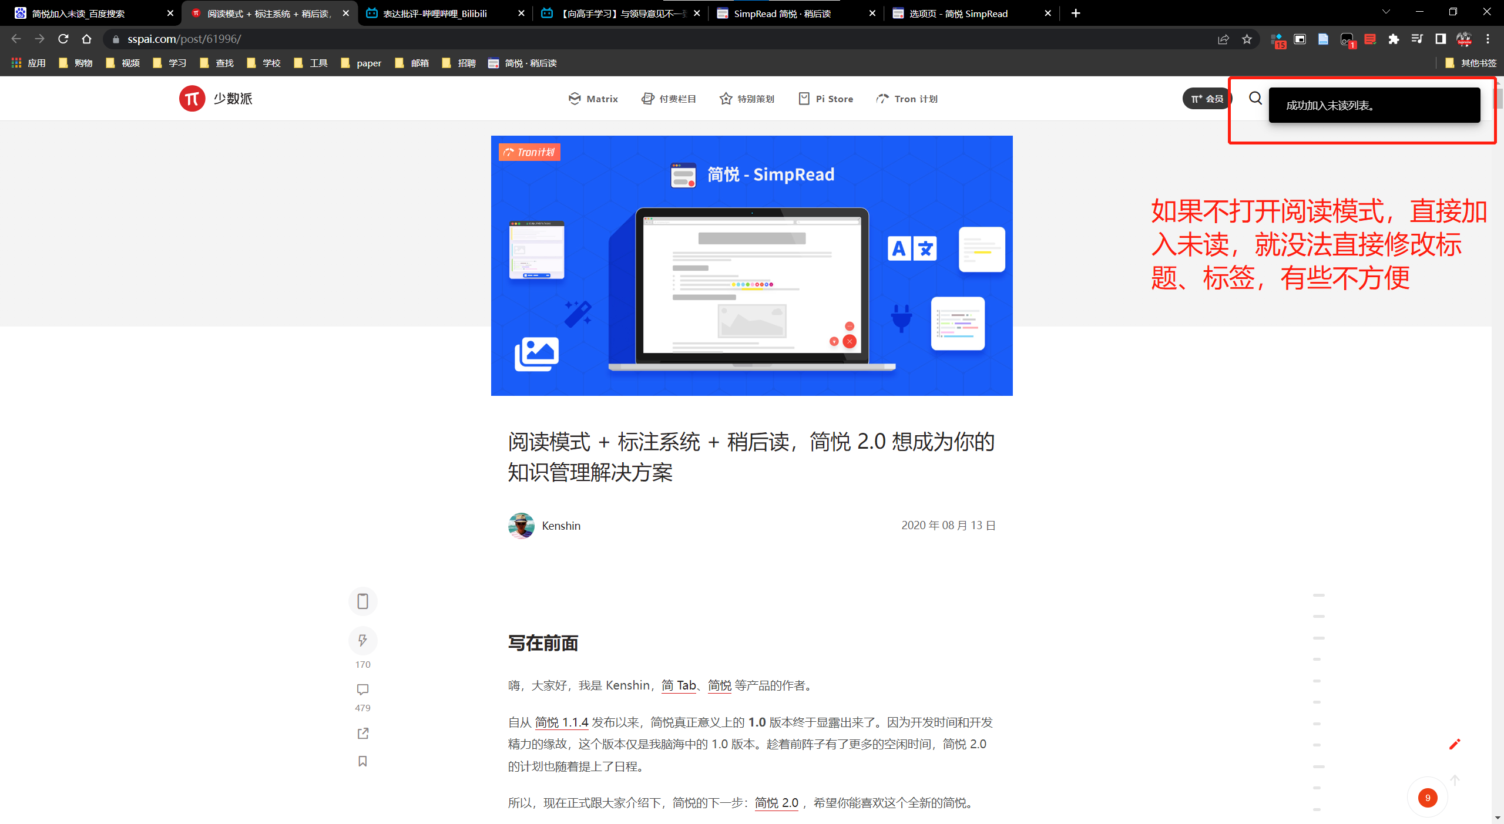The width and height of the screenshot is (1504, 824).
Task: Expand the 视频 bookmark folder
Action: [x=123, y=63]
